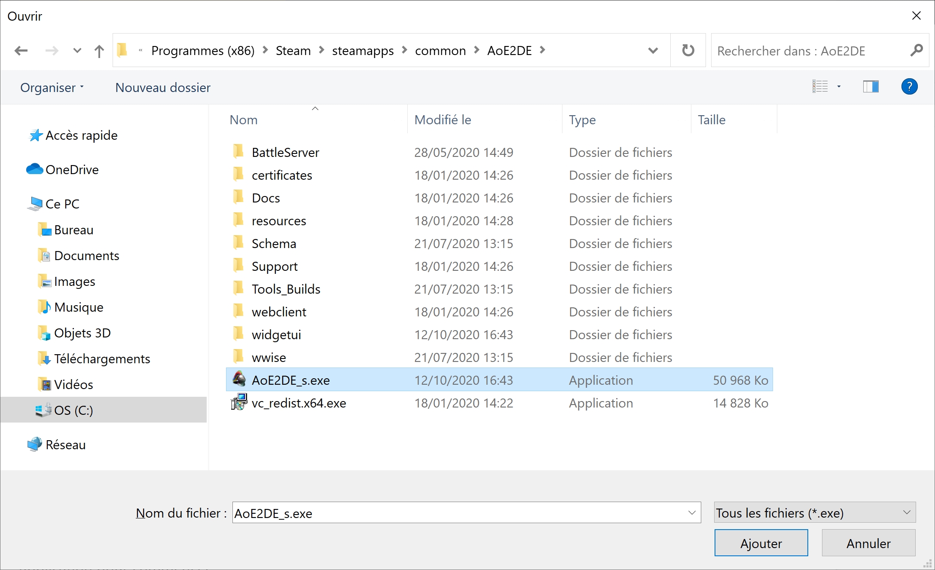Click the forward navigation arrow

(52, 51)
